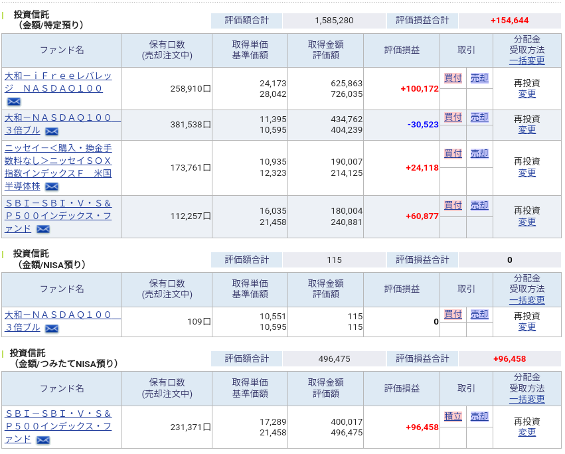The image size is (565, 454).
Task: Click 積立 for SBI・V・S&P500 in つみたてNISA
Action: [x=453, y=417]
